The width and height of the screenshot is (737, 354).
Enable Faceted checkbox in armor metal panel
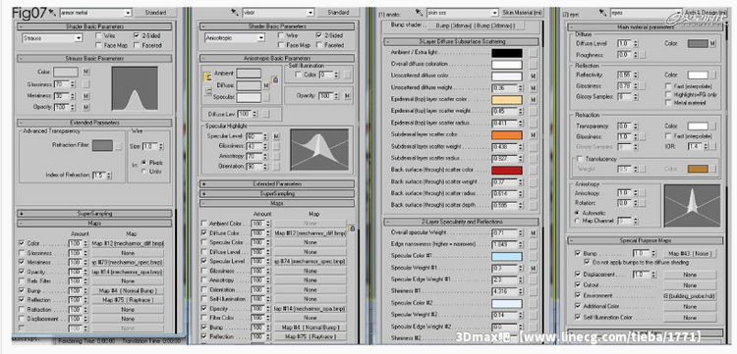(137, 45)
